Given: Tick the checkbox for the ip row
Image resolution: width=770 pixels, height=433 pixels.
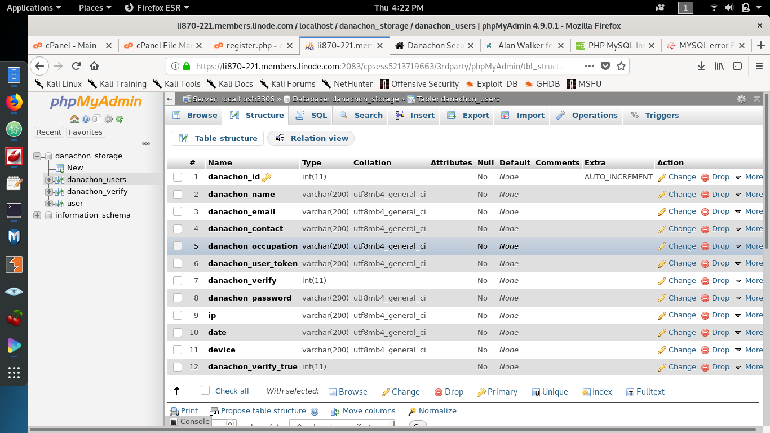Looking at the screenshot, I should click(178, 315).
